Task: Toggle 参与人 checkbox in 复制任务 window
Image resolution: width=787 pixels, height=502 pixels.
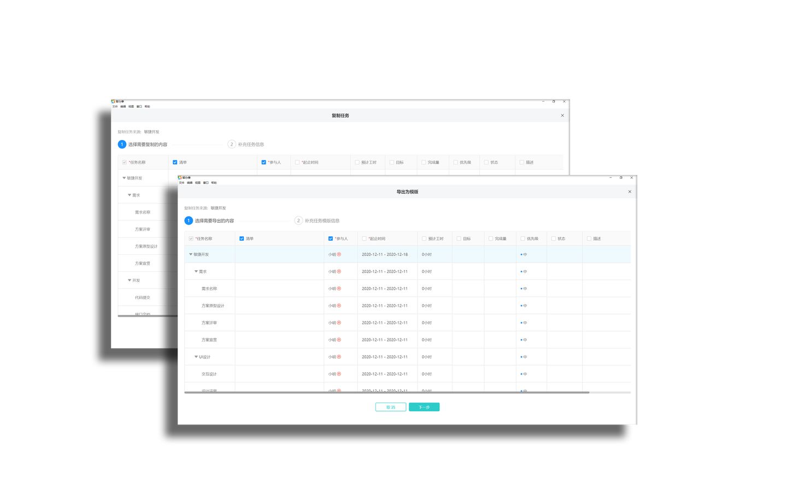Action: point(263,162)
